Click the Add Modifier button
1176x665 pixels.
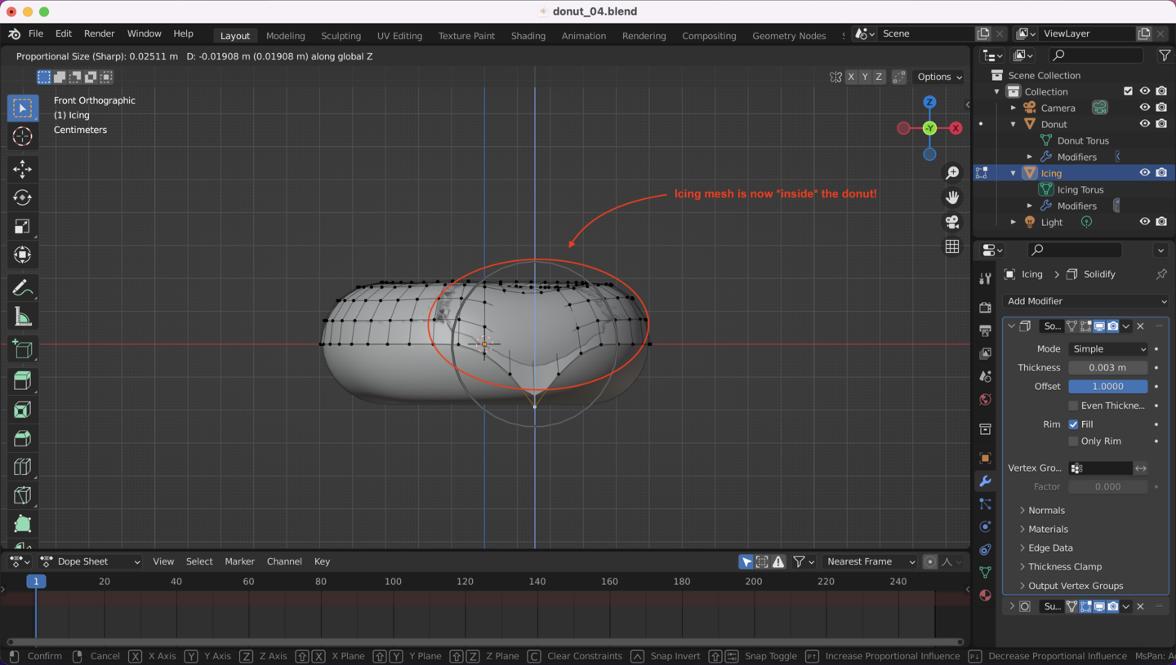[1085, 301]
